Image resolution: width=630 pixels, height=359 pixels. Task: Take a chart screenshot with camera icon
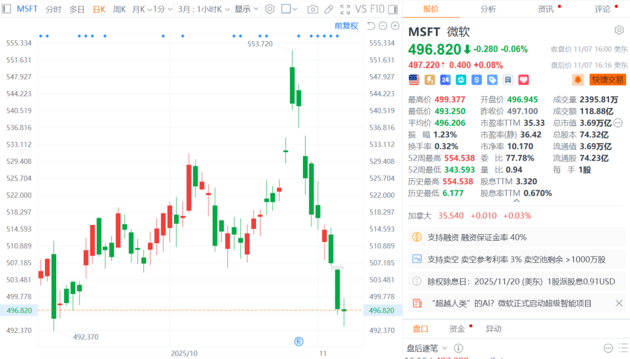click(x=313, y=9)
